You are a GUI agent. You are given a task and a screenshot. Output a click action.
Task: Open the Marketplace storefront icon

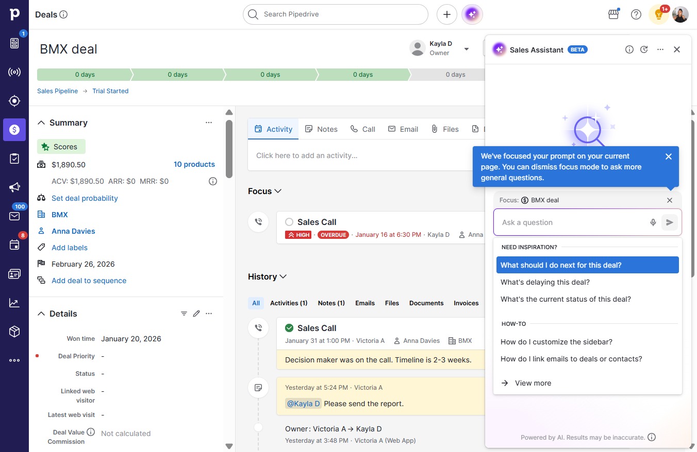(x=613, y=14)
